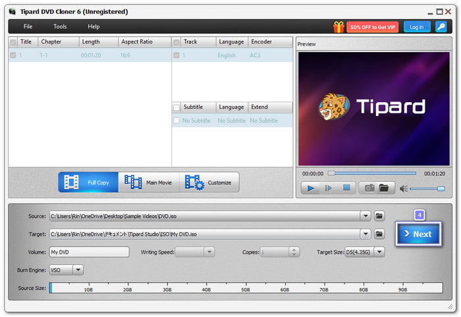Open the Tools menu
Screen dimensions: 461x317
tap(60, 26)
